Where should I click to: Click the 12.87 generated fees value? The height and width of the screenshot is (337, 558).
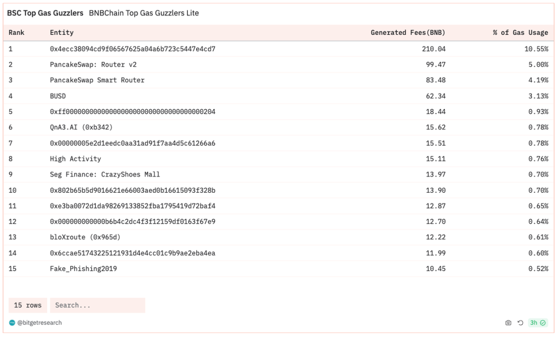pos(435,206)
